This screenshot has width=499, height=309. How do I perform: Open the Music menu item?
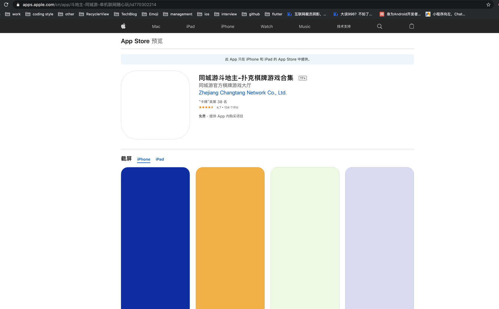[305, 26]
